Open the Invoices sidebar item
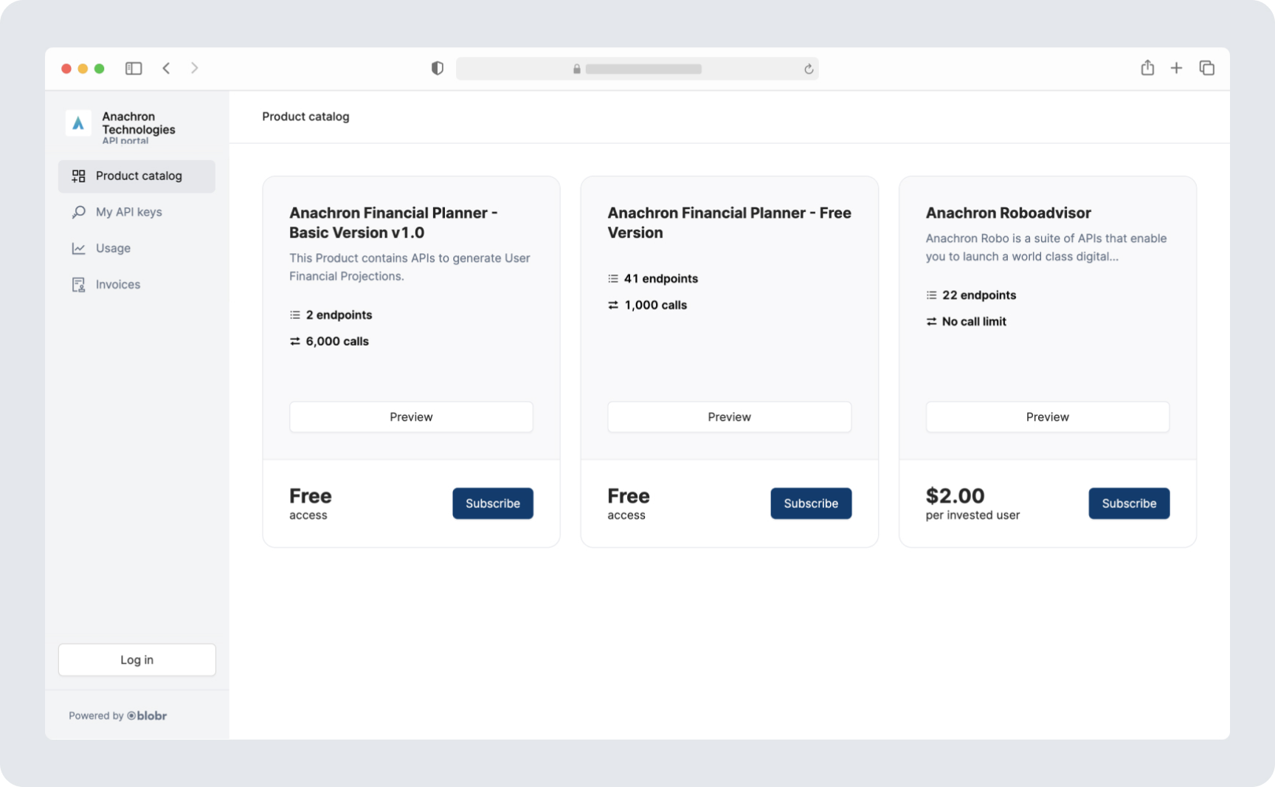 [137, 284]
